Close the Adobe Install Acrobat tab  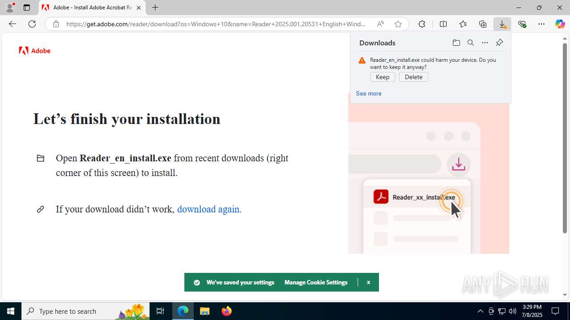coord(138,8)
